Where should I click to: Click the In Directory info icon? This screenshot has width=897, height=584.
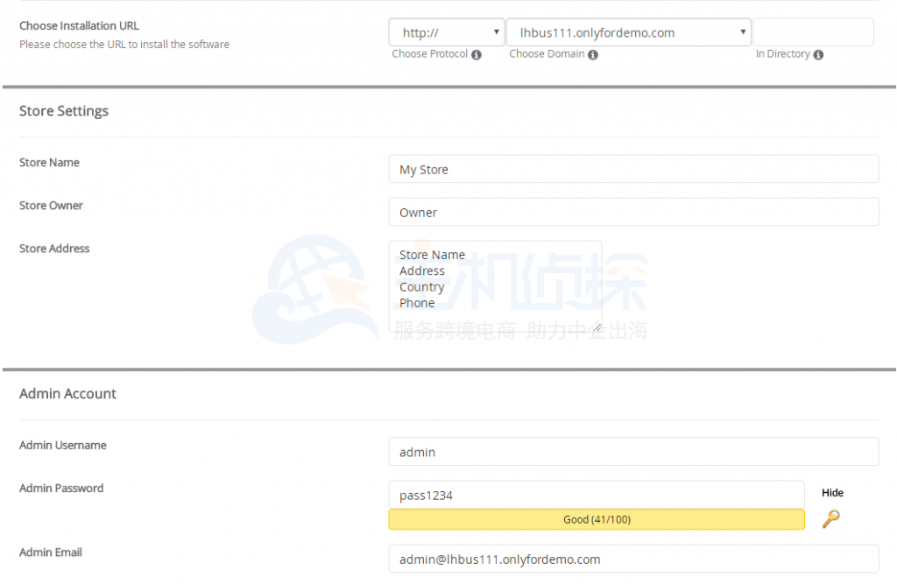coord(818,53)
